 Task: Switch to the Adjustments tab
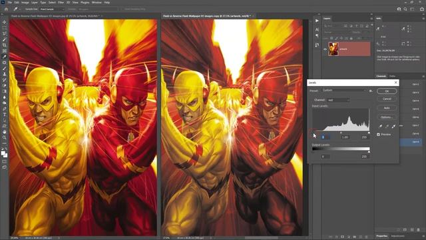click(398, 236)
